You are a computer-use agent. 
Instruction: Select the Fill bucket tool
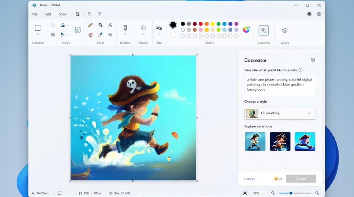(100, 25)
